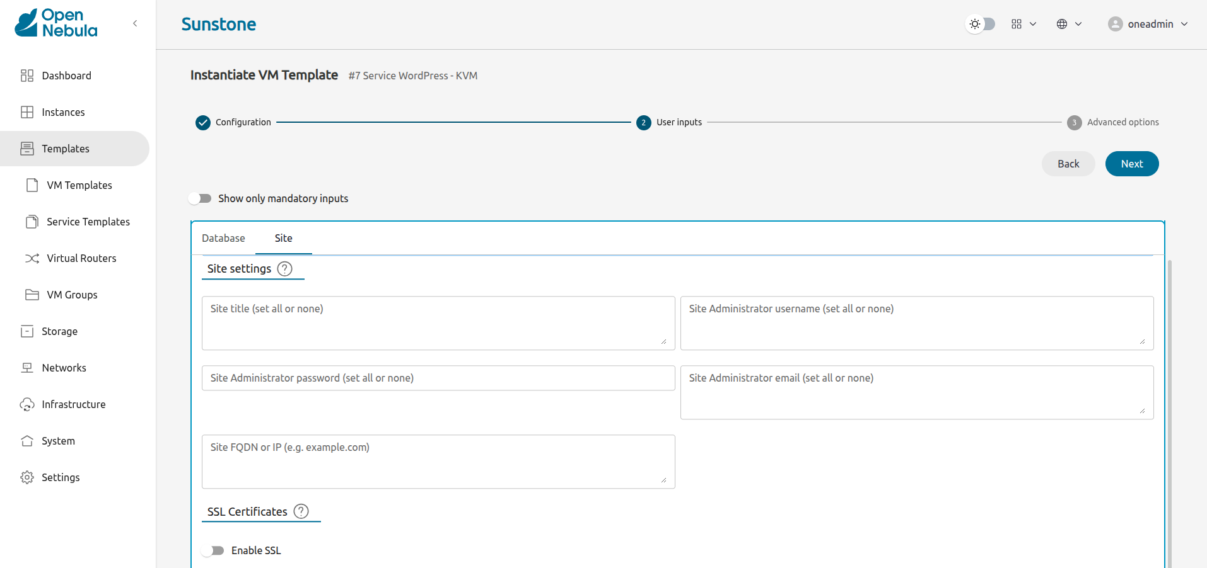
Task: Open the oneadmin user menu
Action: click(1148, 24)
